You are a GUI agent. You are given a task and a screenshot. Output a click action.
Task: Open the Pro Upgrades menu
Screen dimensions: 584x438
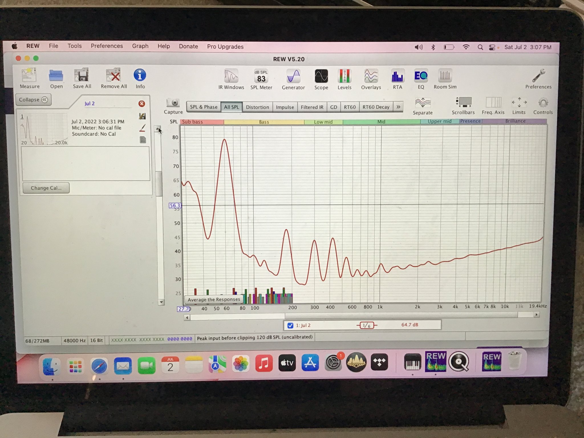tap(225, 47)
